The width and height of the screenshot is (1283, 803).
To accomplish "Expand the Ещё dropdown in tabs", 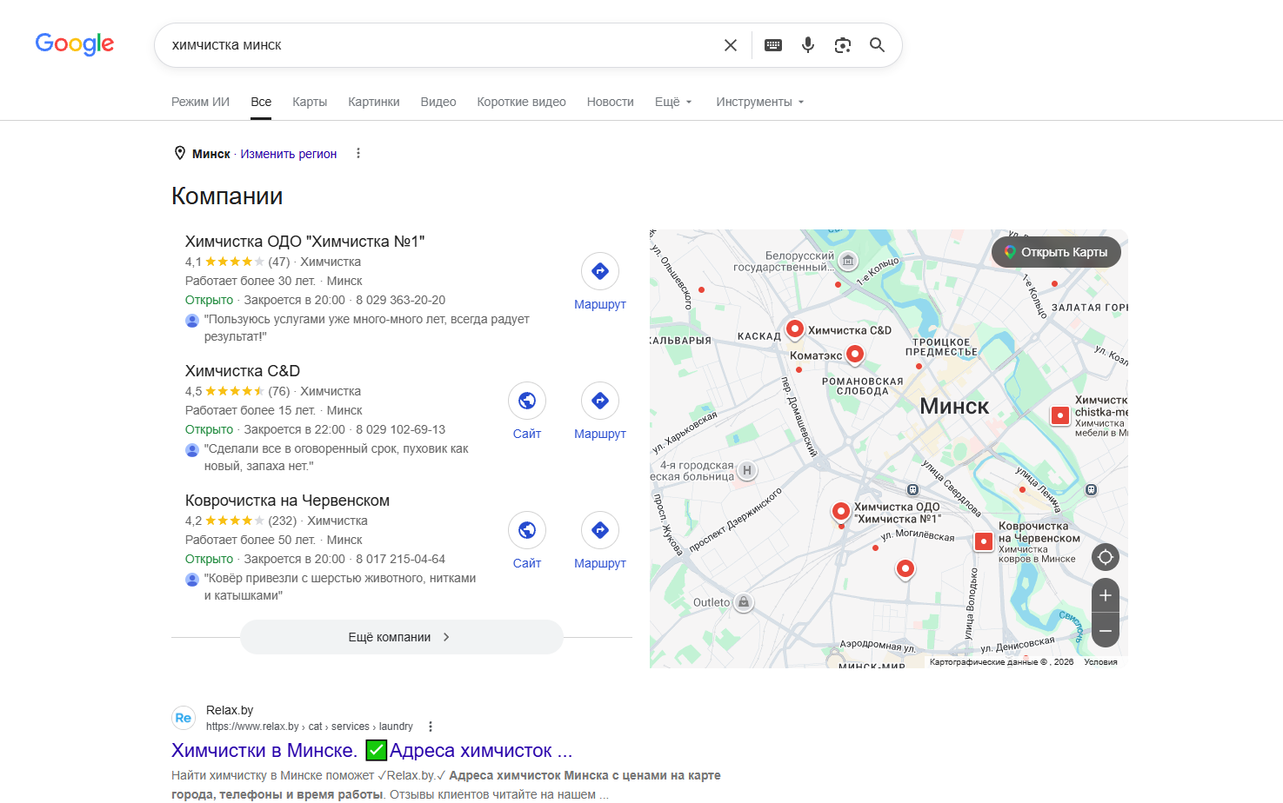I will (673, 102).
